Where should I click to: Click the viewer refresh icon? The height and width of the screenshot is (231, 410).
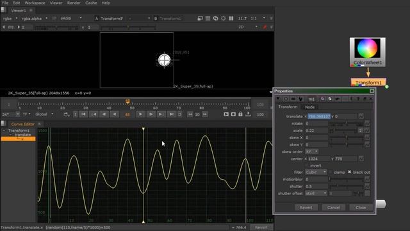(x=215, y=19)
